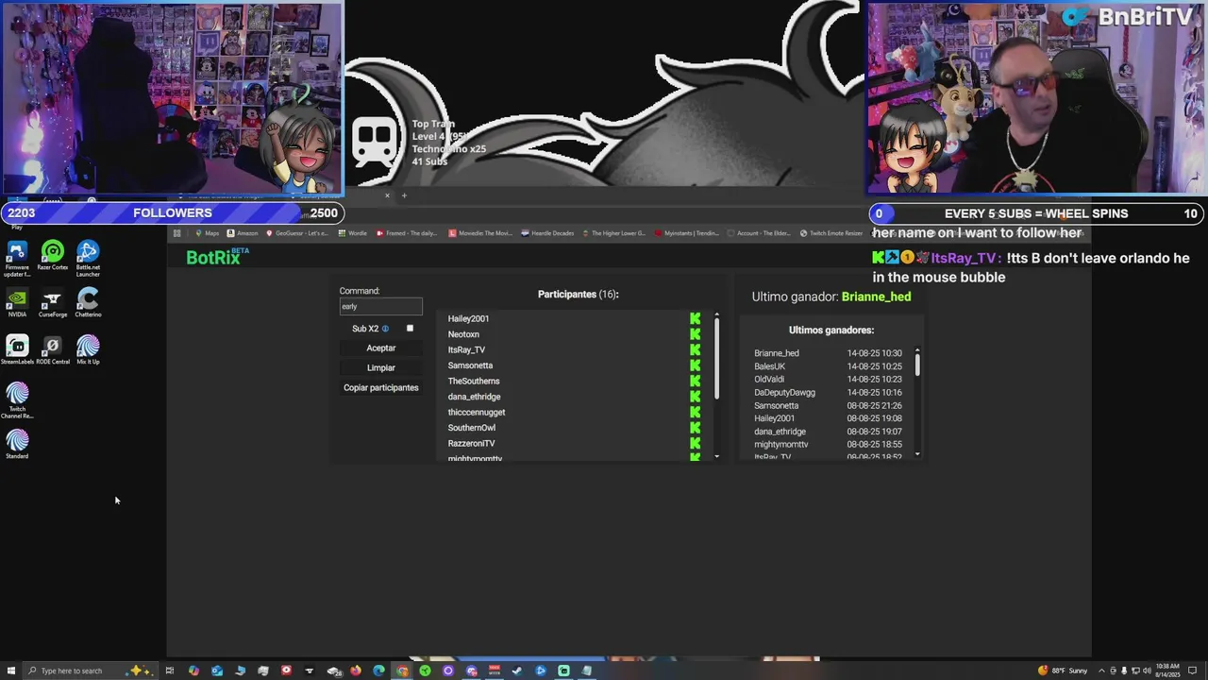The height and width of the screenshot is (680, 1208).
Task: Open the Twitch Emote Resizer bookmark
Action: [x=831, y=233]
